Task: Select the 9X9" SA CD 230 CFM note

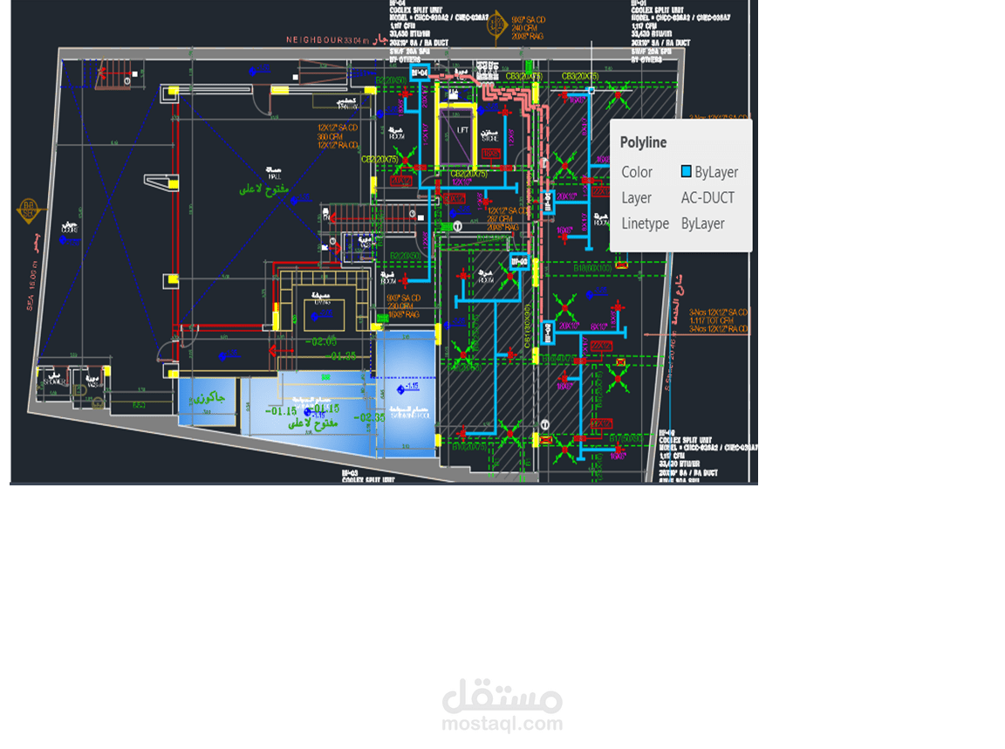Action: click(x=404, y=306)
